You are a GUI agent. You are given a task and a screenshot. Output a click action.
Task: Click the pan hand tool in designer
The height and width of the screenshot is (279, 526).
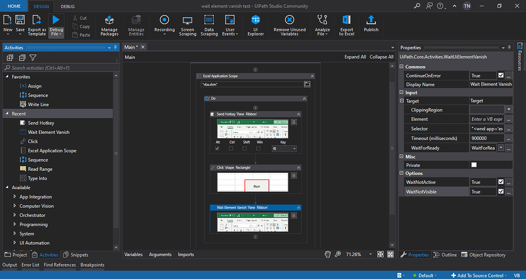click(x=328, y=254)
